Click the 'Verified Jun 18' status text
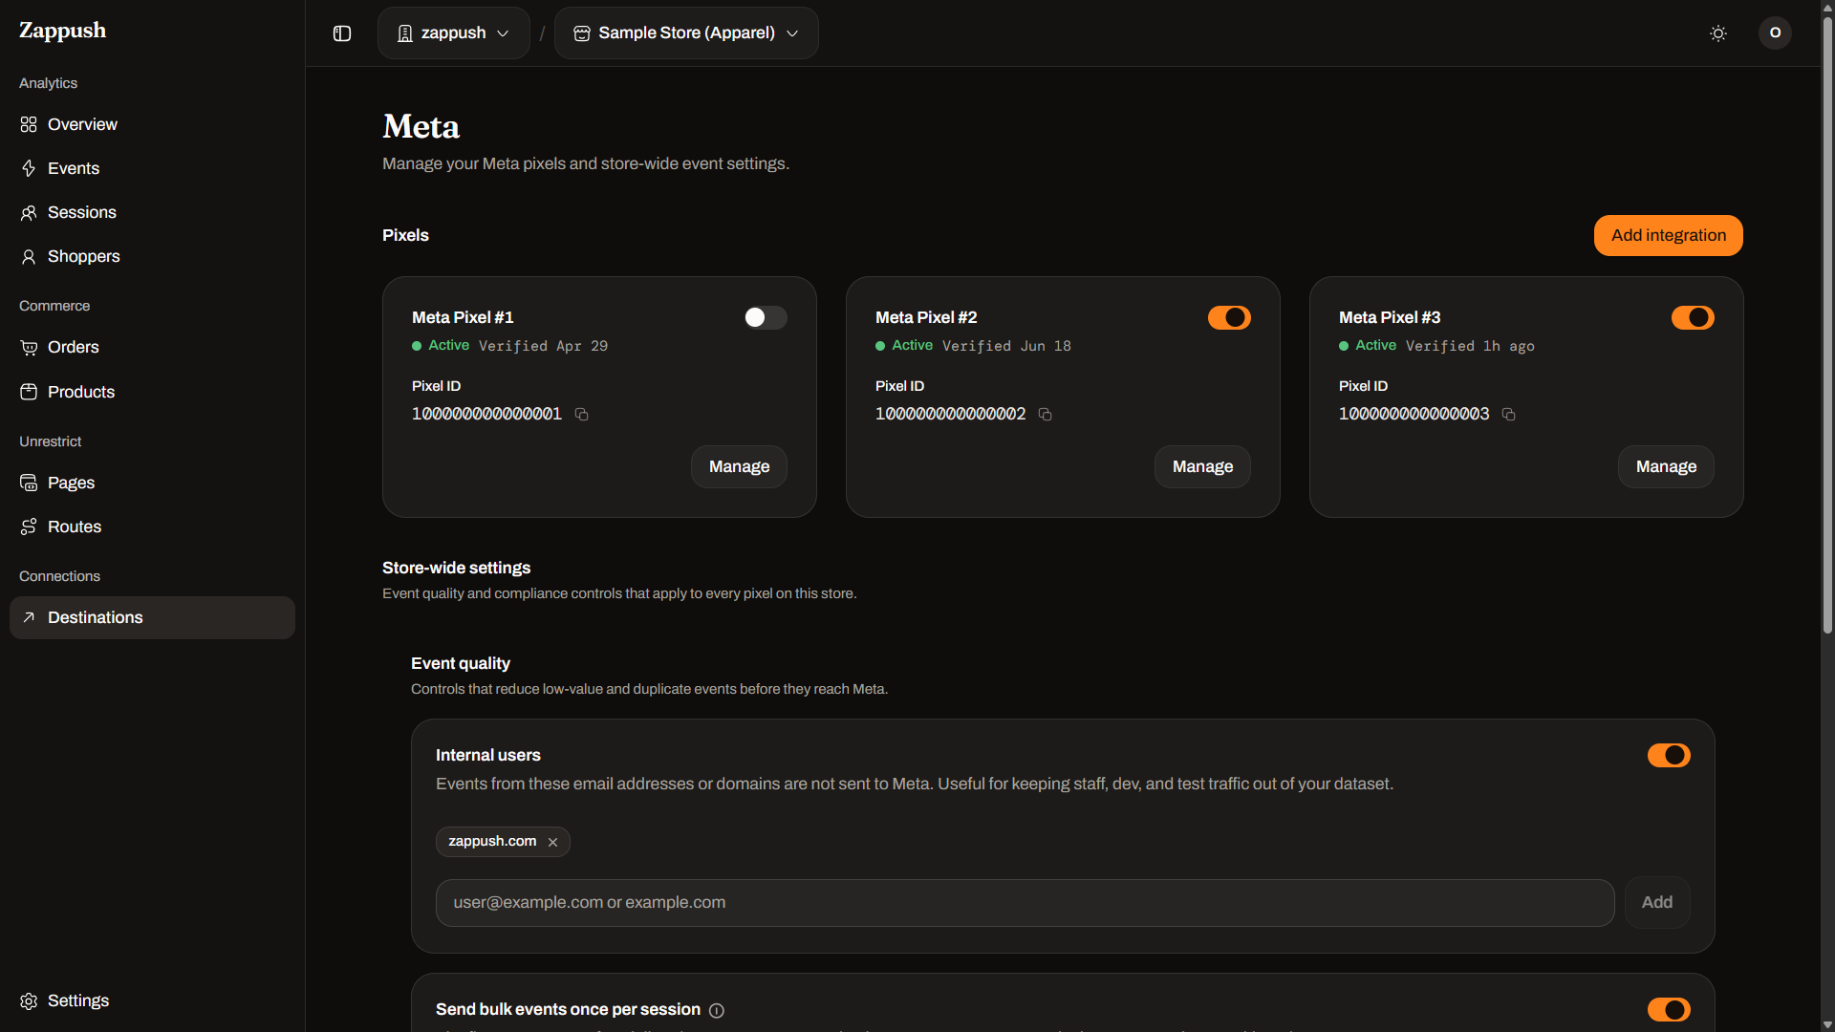 click(1006, 346)
